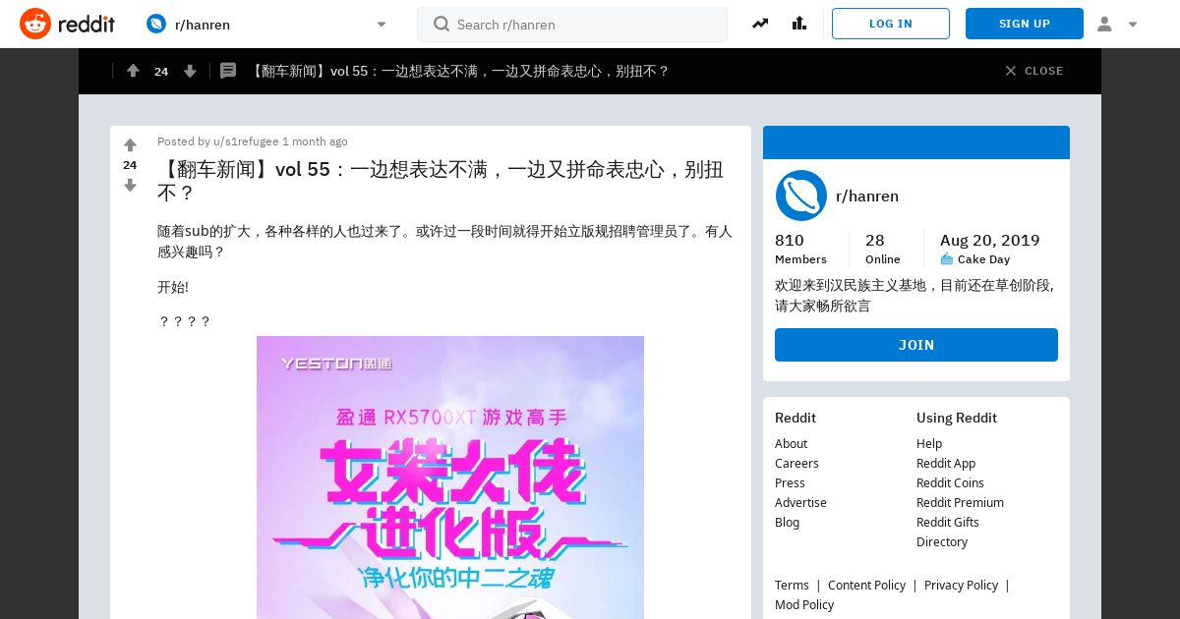Open the r/hanren sidebar community name link
1180x619 pixels.
(867, 196)
